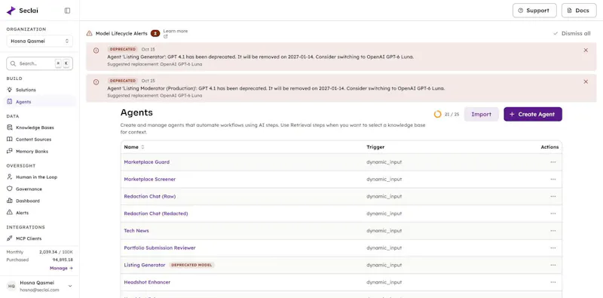This screenshot has width=603, height=298.
Task: Open actions menu for Marketplace Screener
Action: pyautogui.click(x=553, y=180)
